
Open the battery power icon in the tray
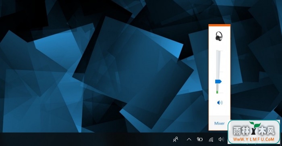(200, 139)
